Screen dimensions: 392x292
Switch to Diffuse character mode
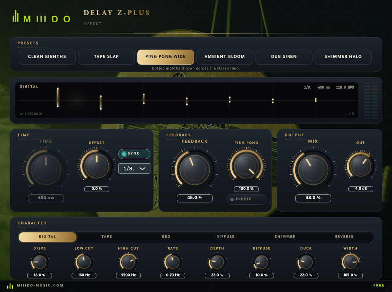[226, 237]
